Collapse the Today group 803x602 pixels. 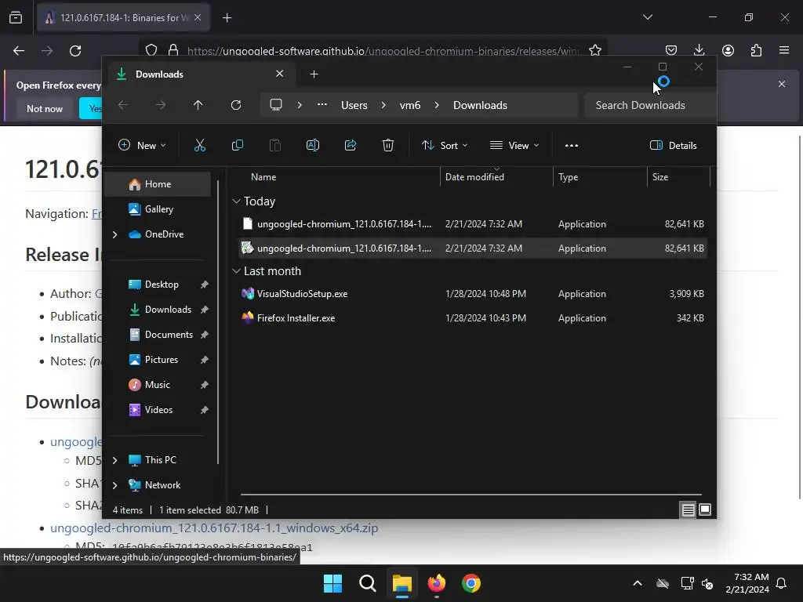236,201
